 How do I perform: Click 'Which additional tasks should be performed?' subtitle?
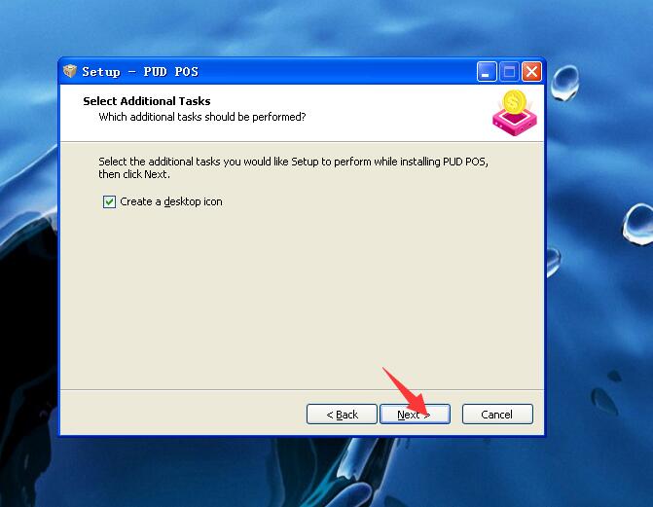202,117
